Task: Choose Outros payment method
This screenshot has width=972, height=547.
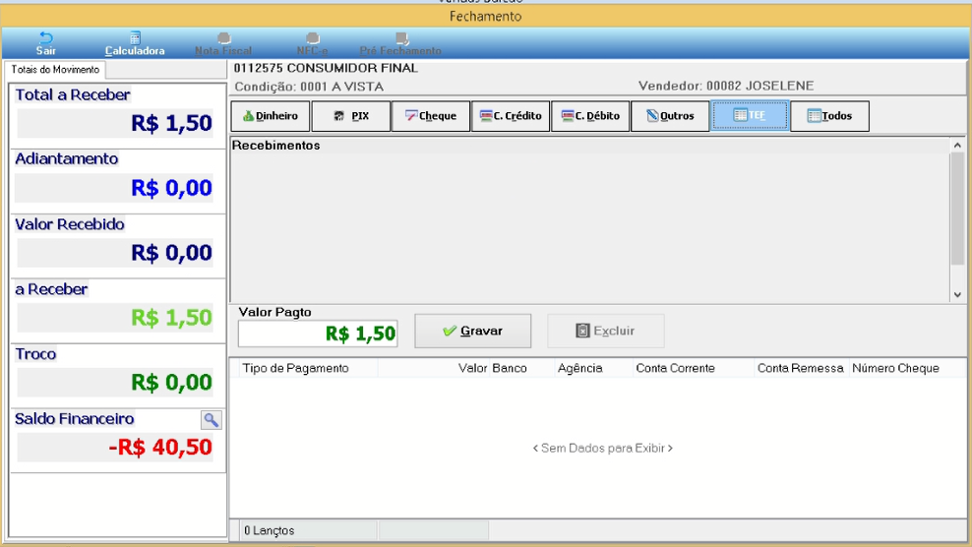Action: pos(670,116)
